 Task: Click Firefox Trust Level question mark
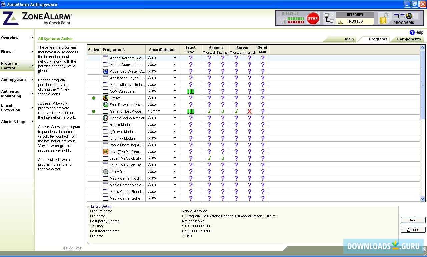pos(191,98)
